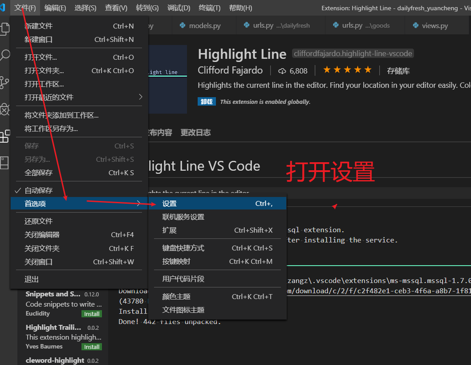Image resolution: width=471 pixels, height=365 pixels.
Task: Open the 查看(V) menu
Action: tap(116, 8)
